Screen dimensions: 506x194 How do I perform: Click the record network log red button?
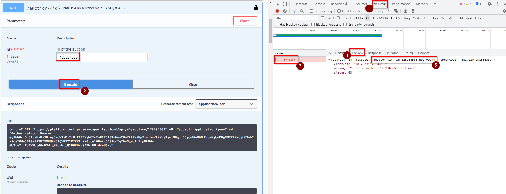[x=277, y=11]
